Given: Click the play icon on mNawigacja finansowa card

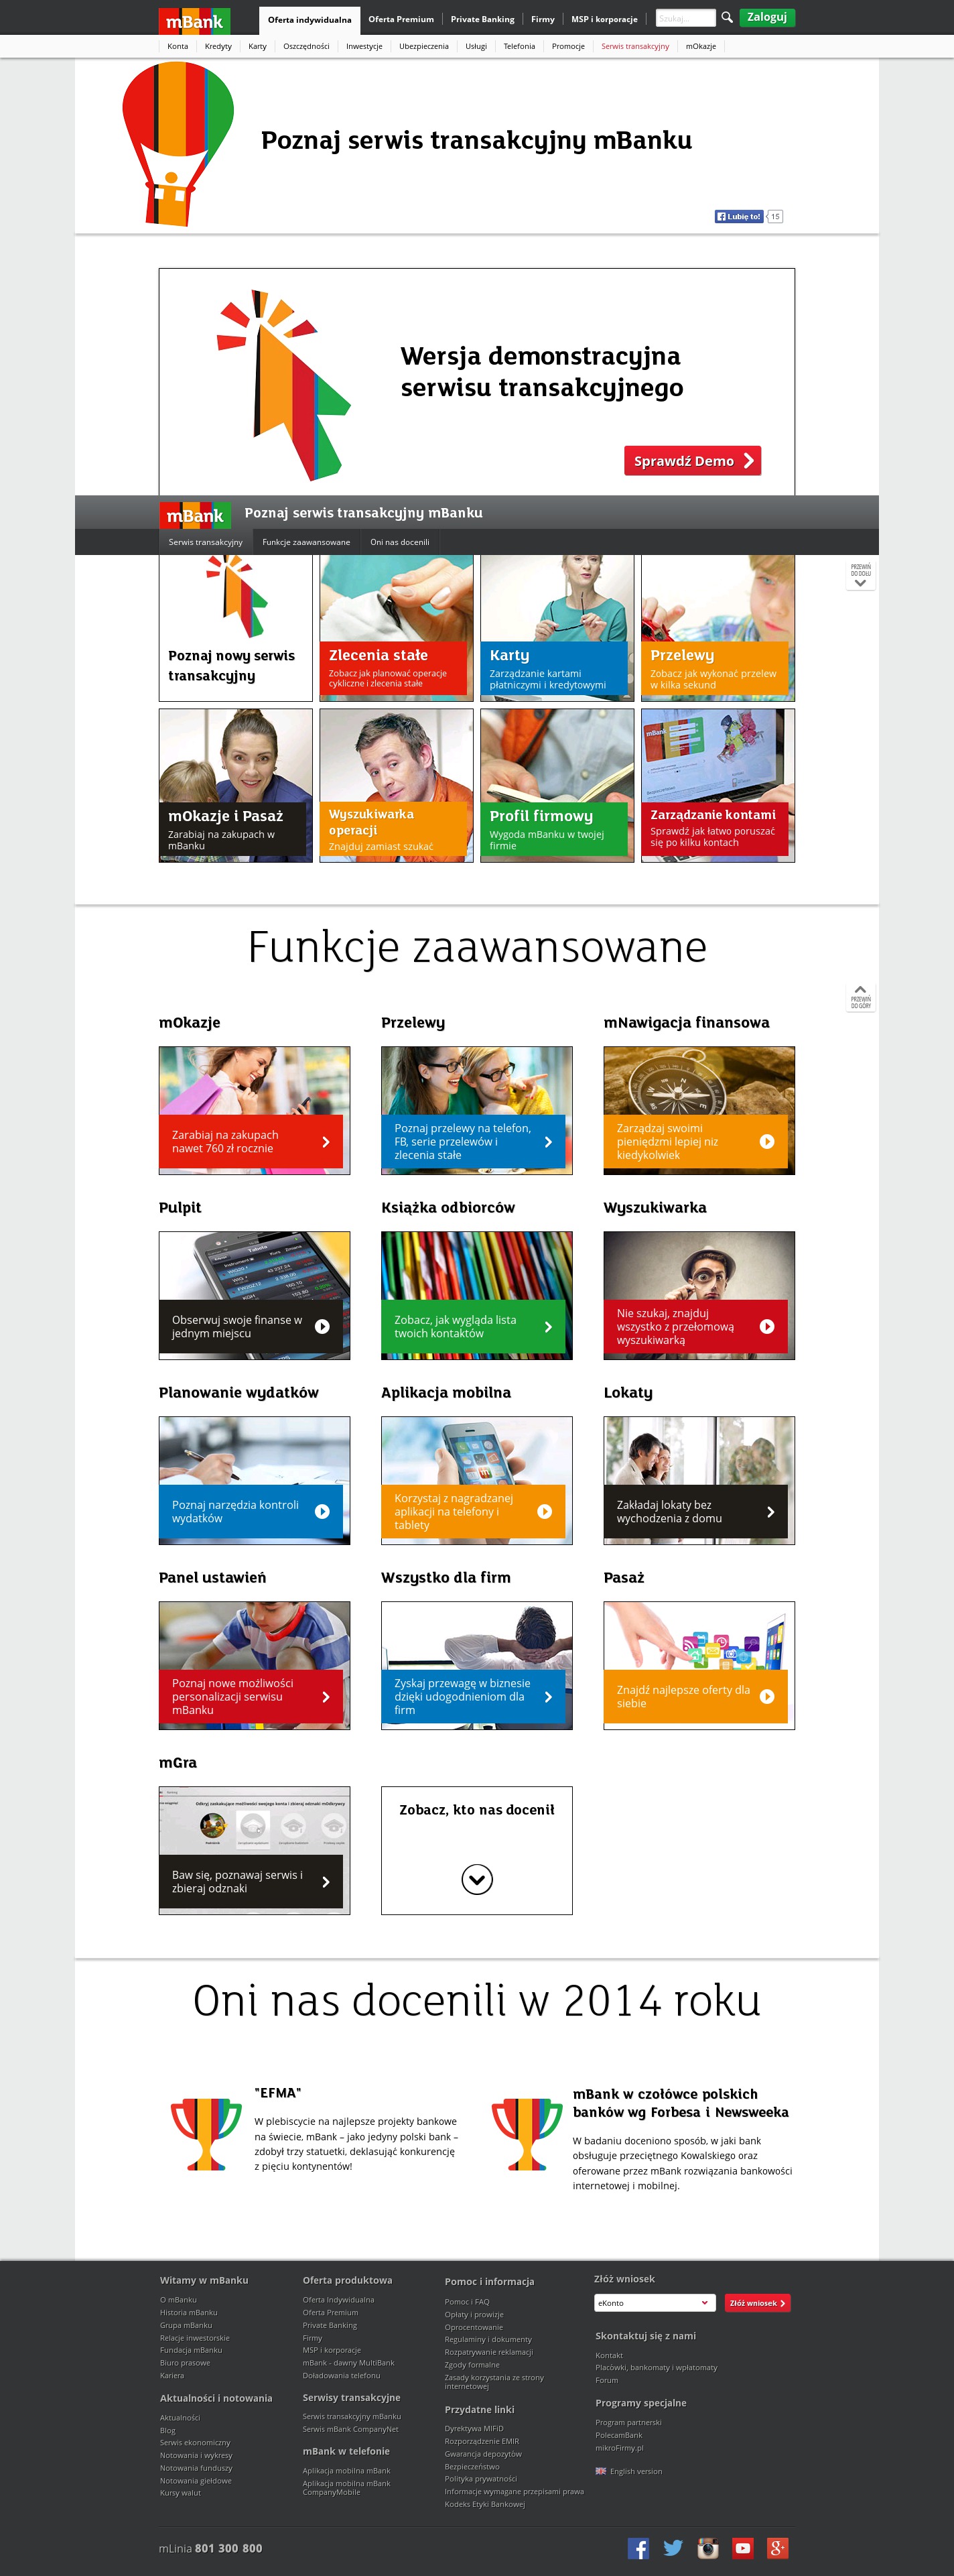Looking at the screenshot, I should (767, 1141).
